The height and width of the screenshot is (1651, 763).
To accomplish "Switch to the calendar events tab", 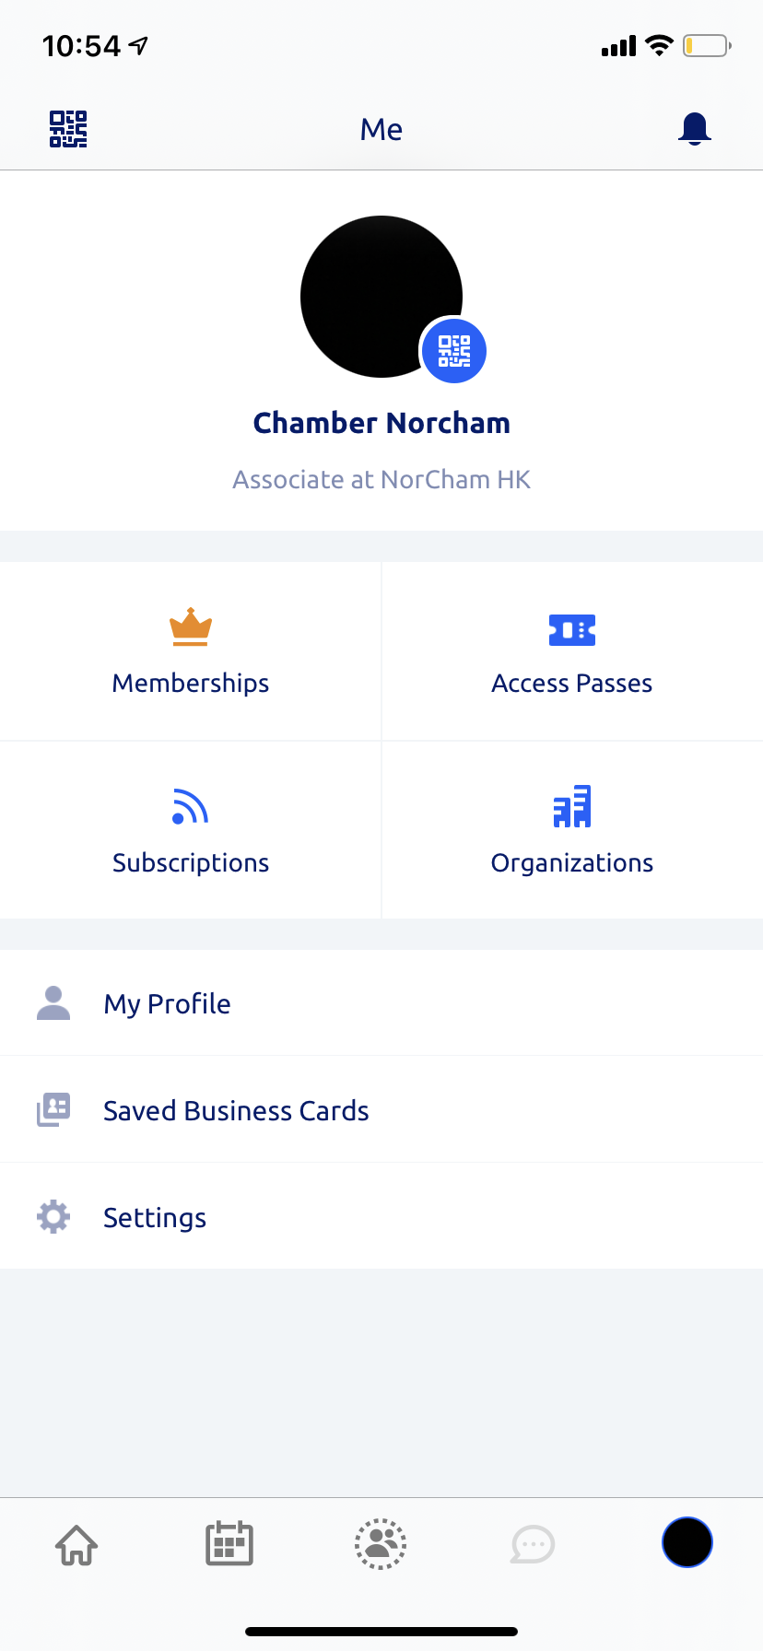I will (x=229, y=1543).
